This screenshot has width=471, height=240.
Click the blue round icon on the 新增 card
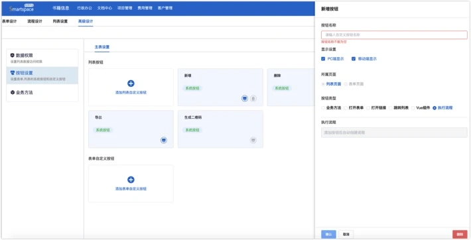click(x=245, y=98)
